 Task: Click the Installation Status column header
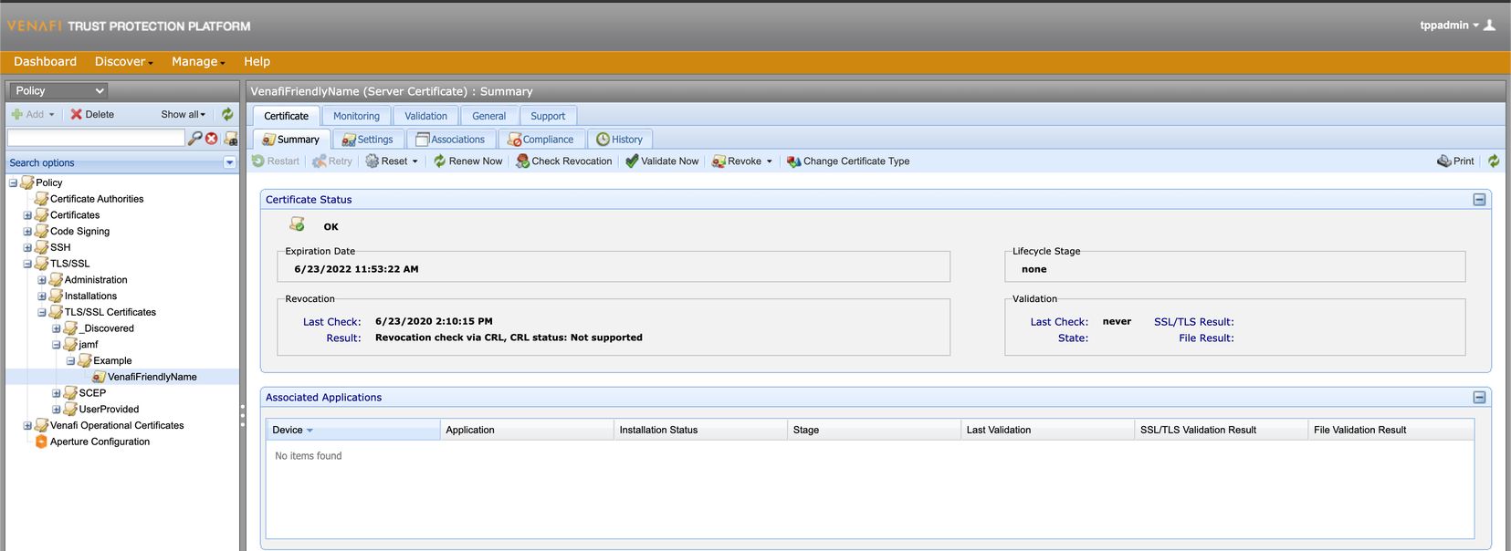700,430
